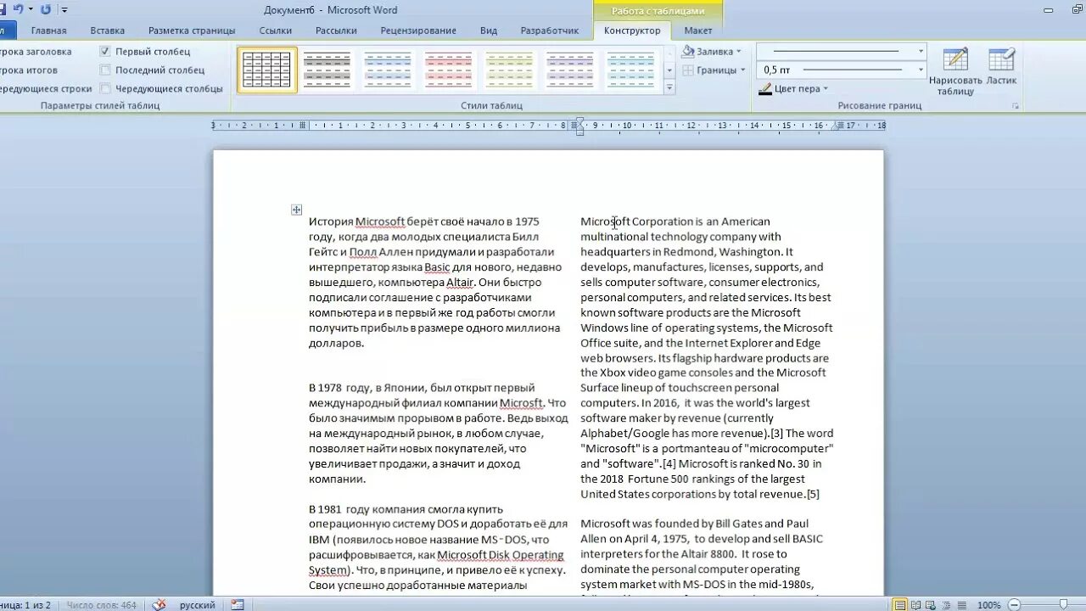Image resolution: width=1086 pixels, height=611 pixels.
Task: Switch to the Макет table tools tab
Action: [x=698, y=31]
